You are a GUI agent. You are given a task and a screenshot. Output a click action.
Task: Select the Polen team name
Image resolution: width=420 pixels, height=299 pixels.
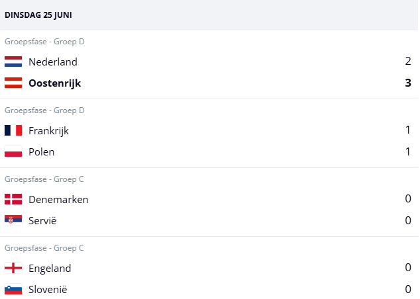[x=42, y=152]
